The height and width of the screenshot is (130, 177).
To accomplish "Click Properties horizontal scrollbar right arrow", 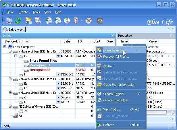I will click(173, 112).
